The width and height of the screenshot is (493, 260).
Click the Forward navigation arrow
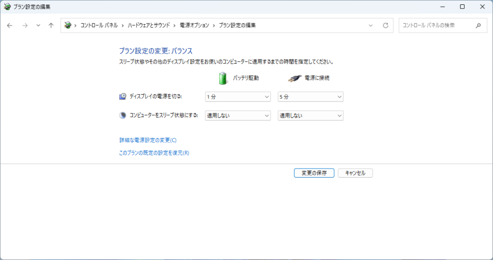[25, 26]
